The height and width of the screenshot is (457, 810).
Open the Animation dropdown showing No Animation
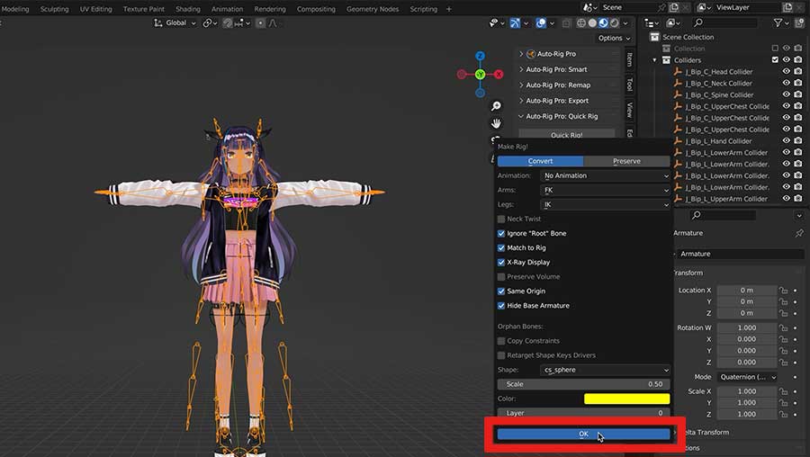[x=606, y=175]
